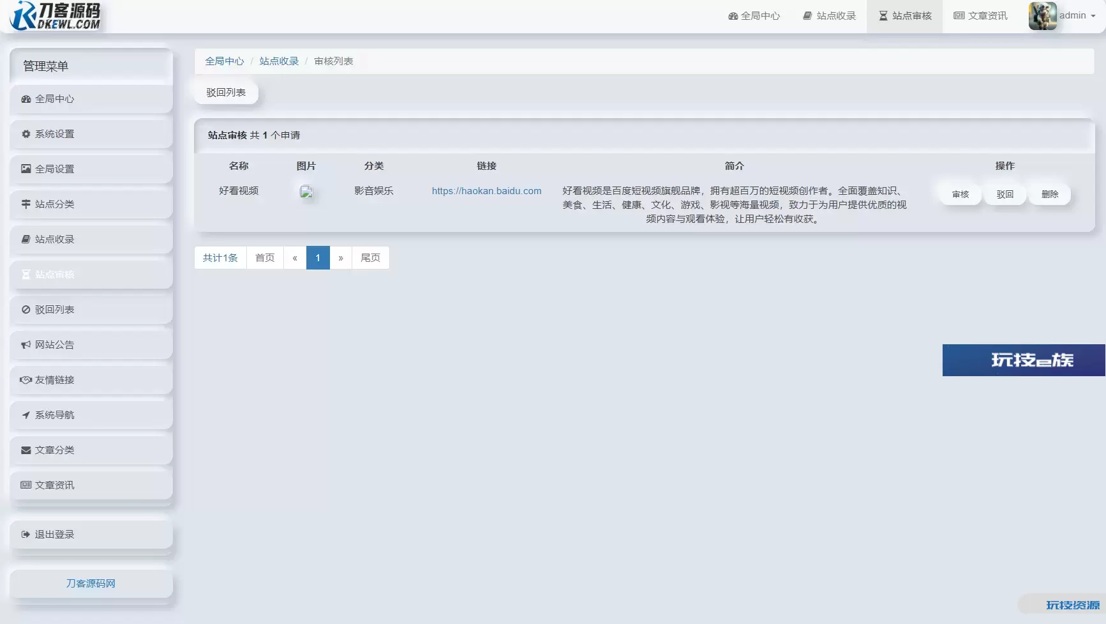Click the 全局中心 breadcrumb link
The image size is (1106, 624).
224,61
